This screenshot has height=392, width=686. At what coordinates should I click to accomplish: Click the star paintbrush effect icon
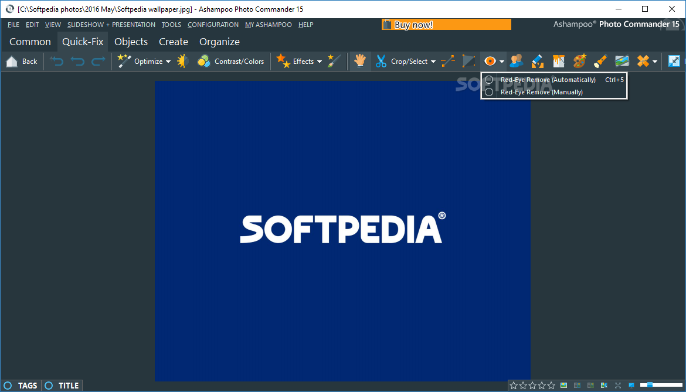334,61
